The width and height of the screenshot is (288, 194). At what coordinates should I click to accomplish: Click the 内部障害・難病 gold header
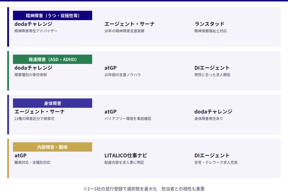[x=53, y=147]
